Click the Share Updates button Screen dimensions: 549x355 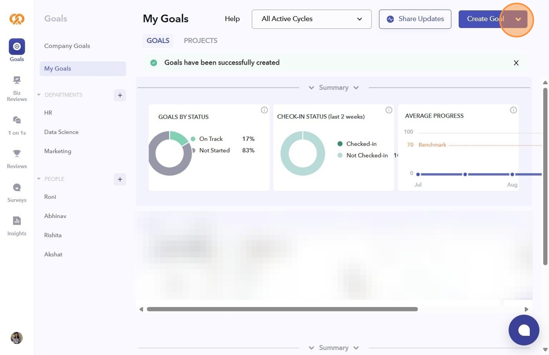[x=415, y=19]
